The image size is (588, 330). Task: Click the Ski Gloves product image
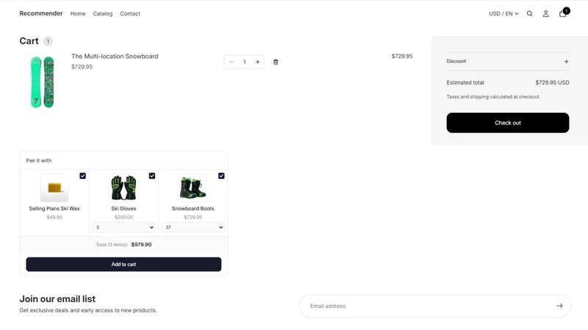pos(123,188)
